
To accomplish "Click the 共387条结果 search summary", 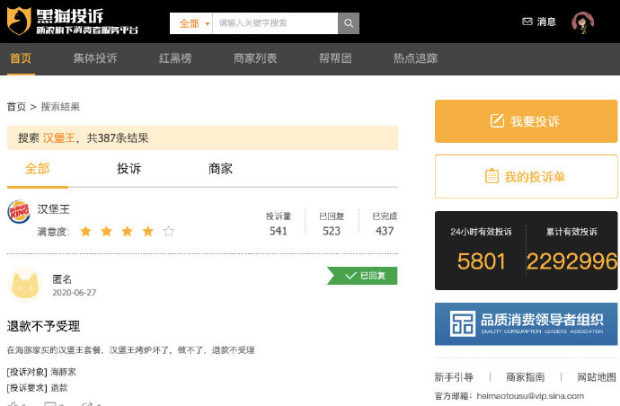I will 118,138.
